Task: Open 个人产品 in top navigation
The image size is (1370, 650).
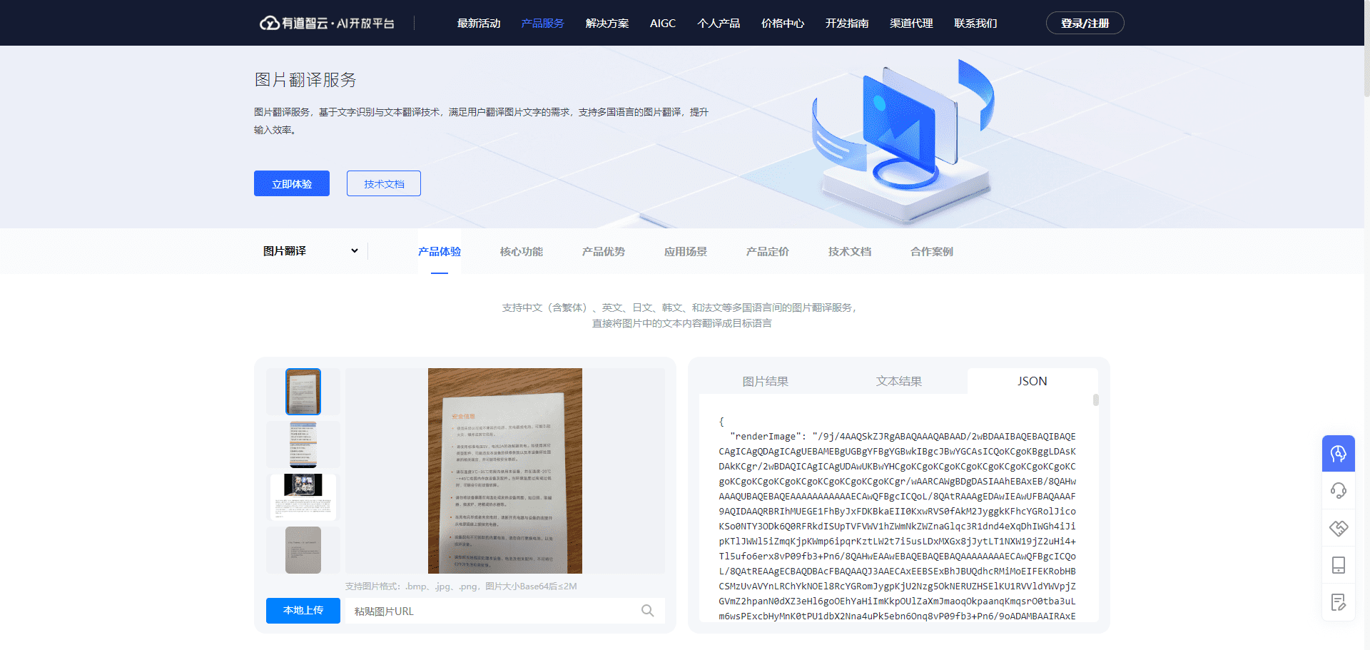Action: point(719,24)
